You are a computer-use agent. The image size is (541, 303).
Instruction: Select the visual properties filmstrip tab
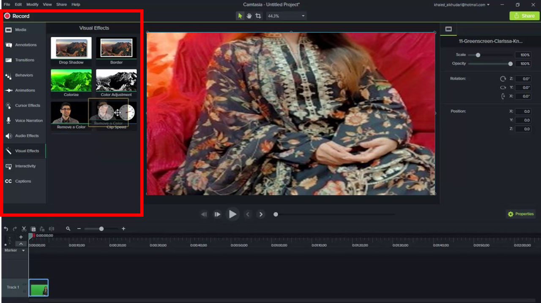448,29
